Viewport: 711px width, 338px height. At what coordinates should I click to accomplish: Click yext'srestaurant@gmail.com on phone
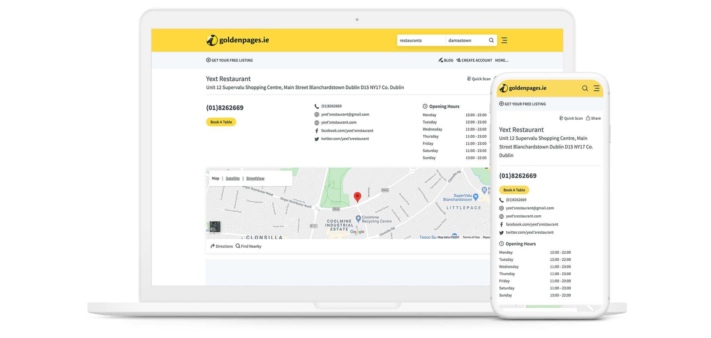pos(530,208)
